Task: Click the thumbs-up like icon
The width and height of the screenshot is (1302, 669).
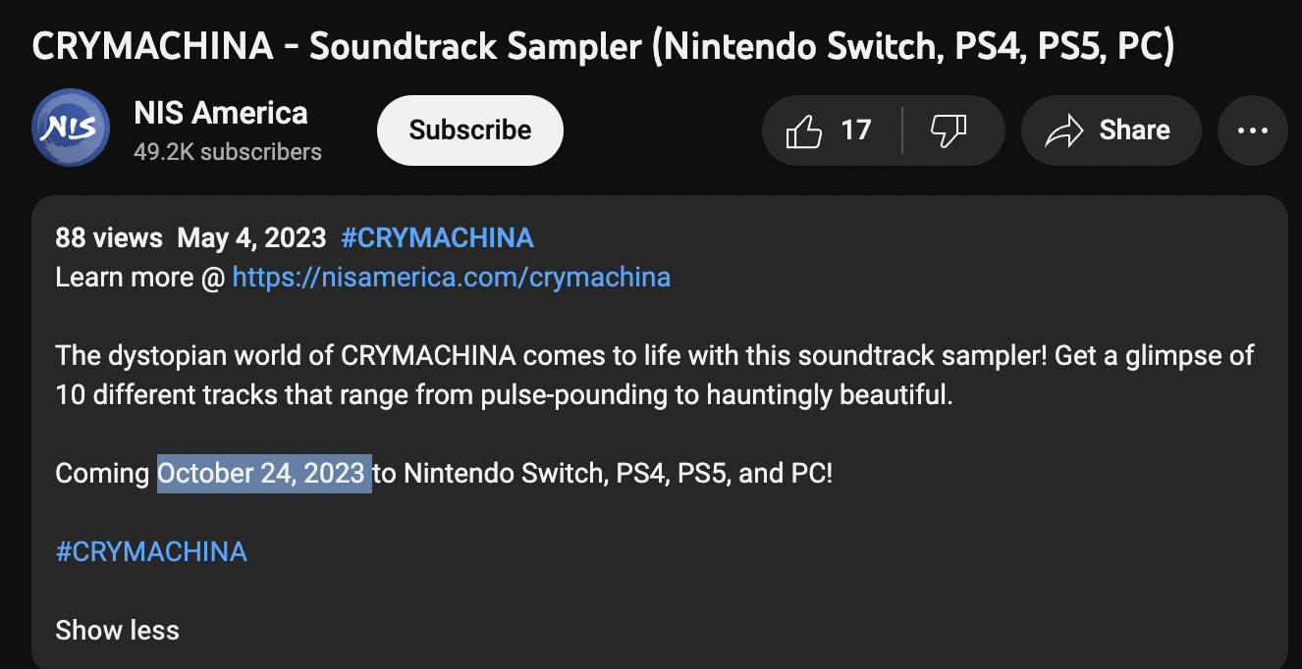Action: coord(804,130)
